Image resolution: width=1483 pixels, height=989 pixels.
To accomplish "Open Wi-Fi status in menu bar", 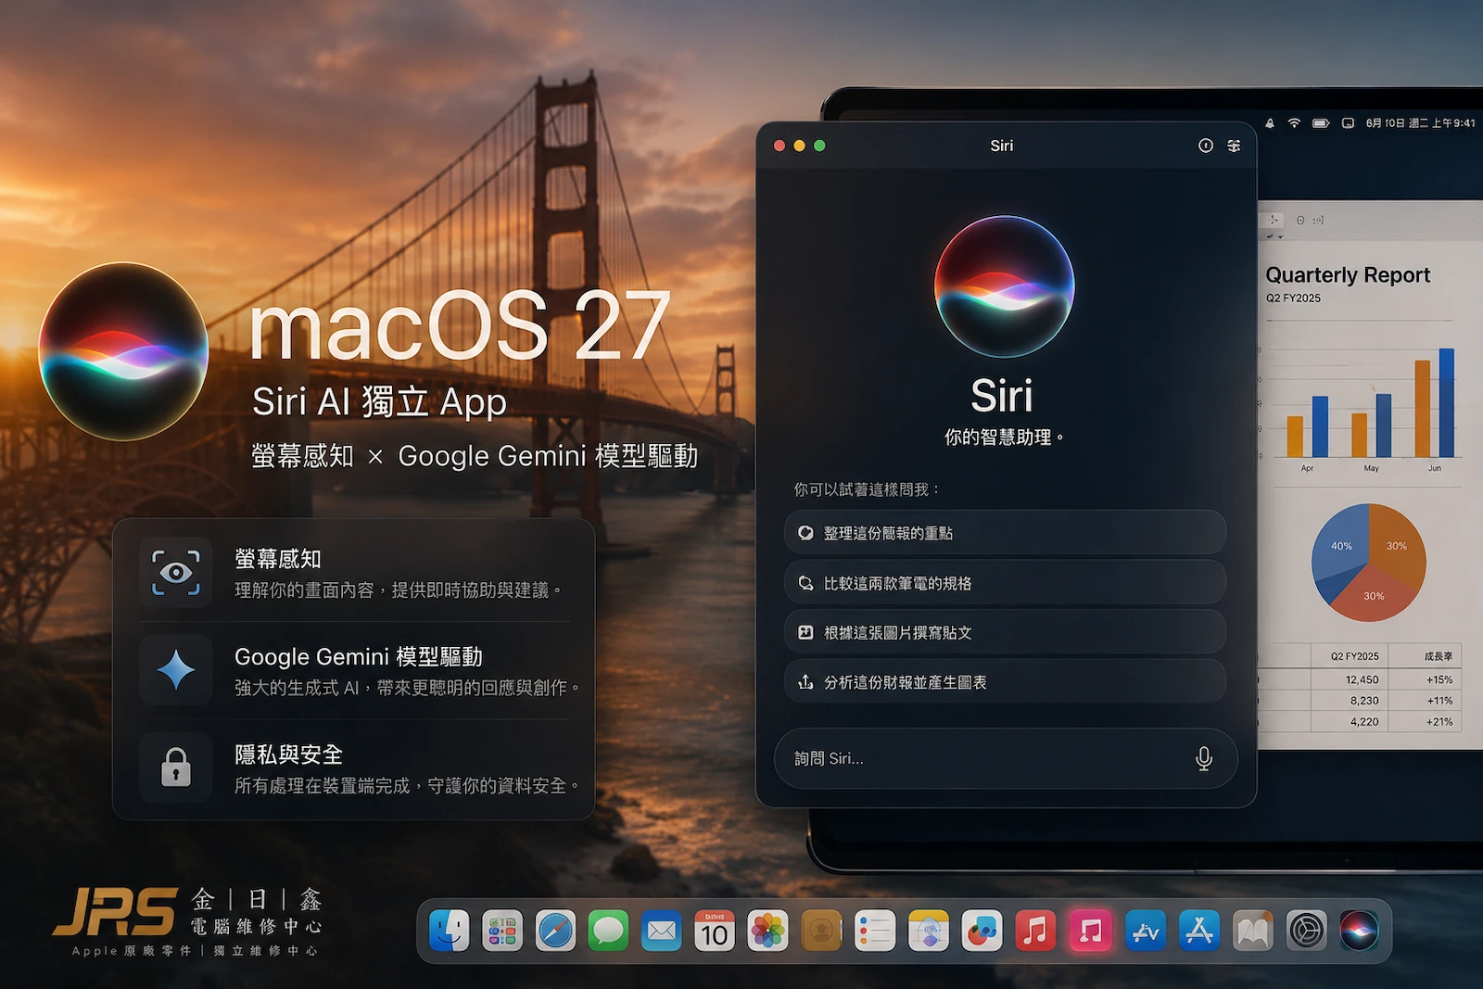I will [1294, 123].
